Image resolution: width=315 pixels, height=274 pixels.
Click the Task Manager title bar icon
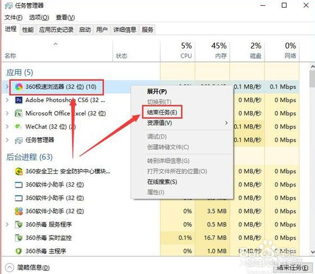pyautogui.click(x=8, y=6)
